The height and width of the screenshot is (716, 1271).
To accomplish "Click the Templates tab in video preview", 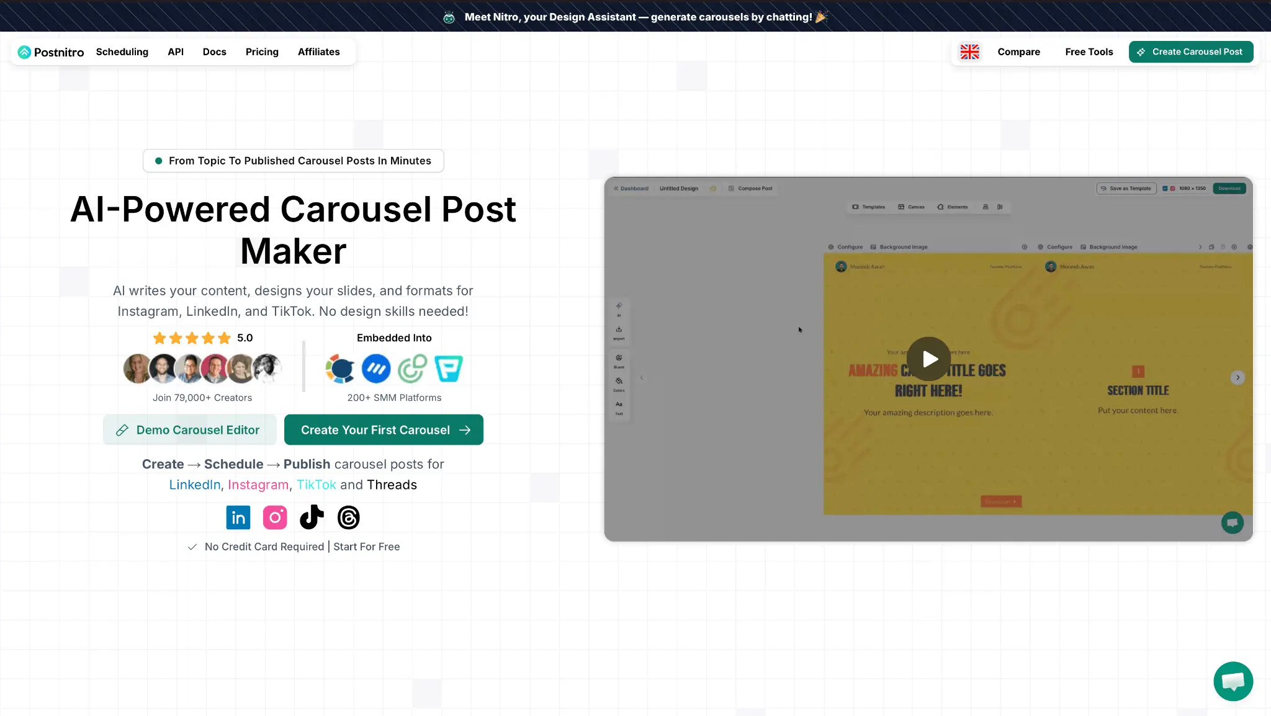I will [869, 207].
